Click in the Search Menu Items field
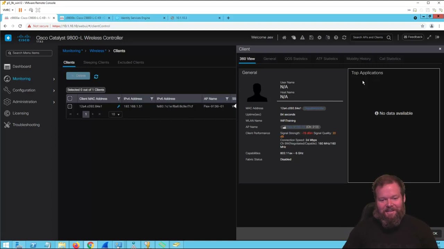The height and width of the screenshot is (249, 444). pos(29,53)
